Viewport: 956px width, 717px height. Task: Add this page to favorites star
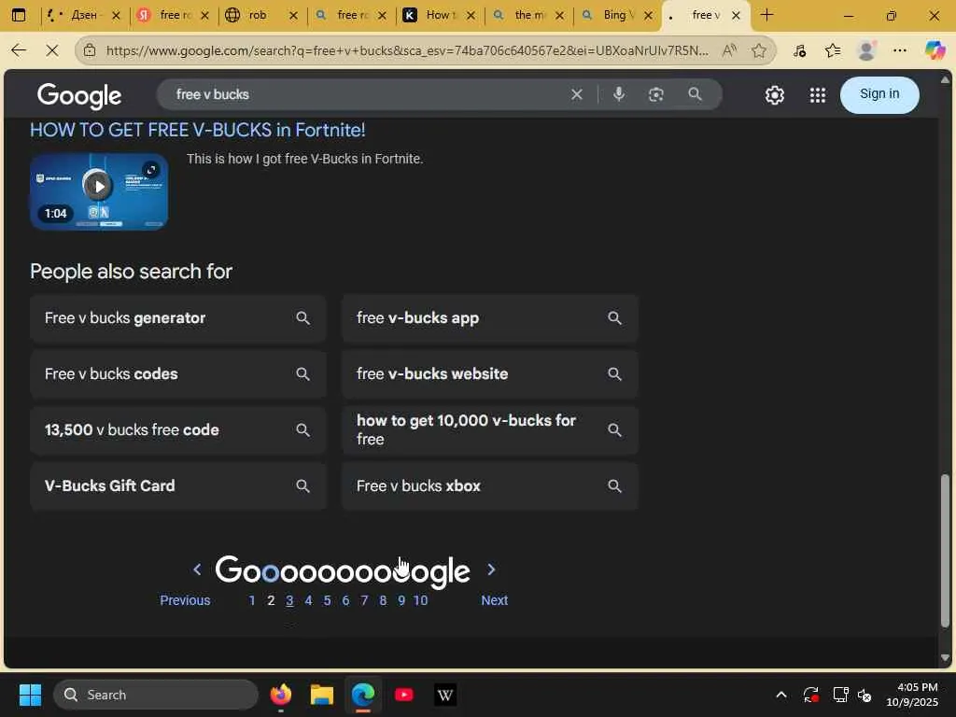[x=759, y=50]
